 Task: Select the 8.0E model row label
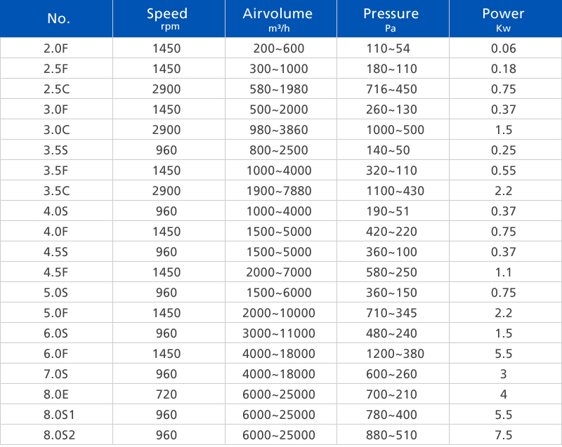click(56, 394)
